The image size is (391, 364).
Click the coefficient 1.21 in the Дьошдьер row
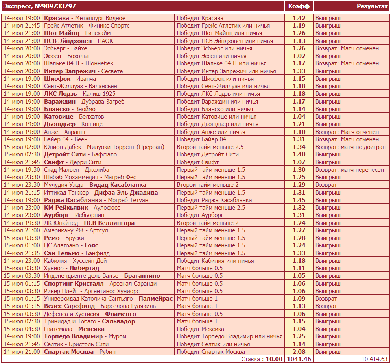[x=299, y=124]
